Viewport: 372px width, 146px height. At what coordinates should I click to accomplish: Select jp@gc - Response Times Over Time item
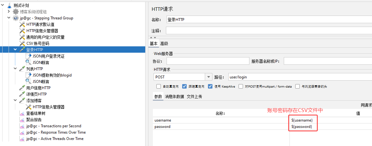pyautogui.click(x=56, y=132)
